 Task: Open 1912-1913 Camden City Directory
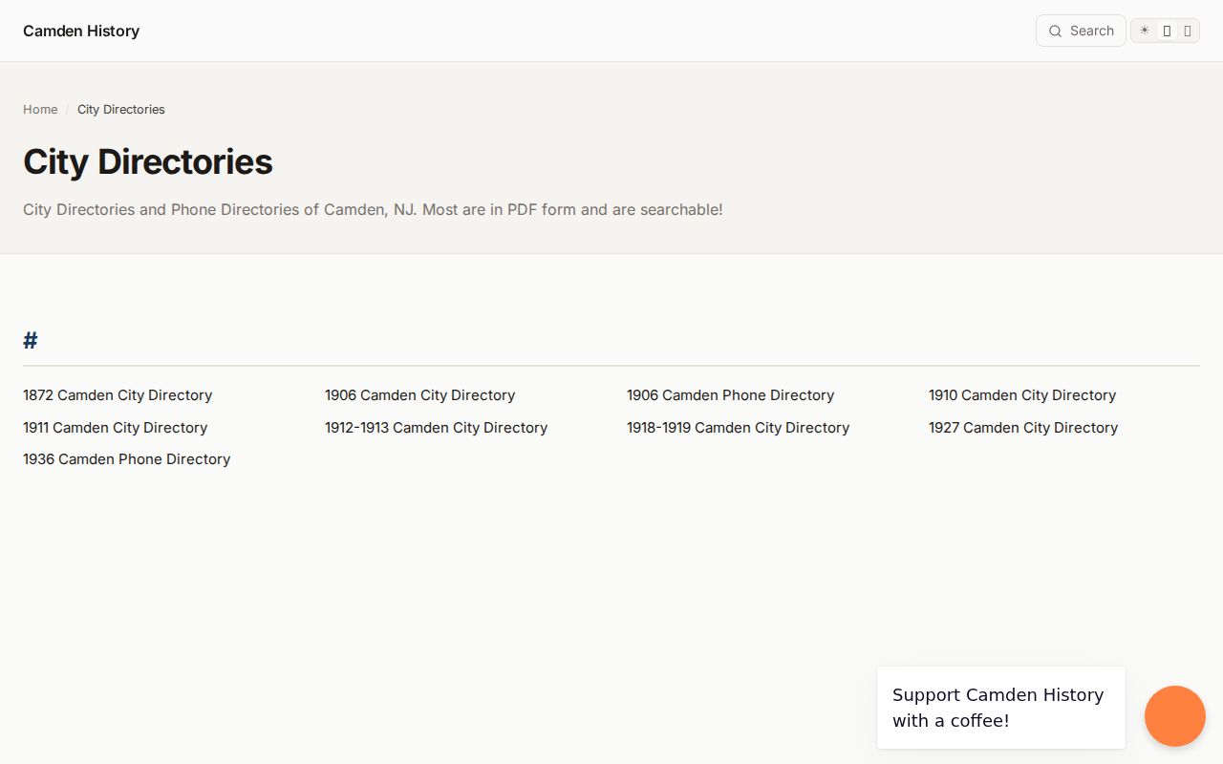[x=436, y=428]
